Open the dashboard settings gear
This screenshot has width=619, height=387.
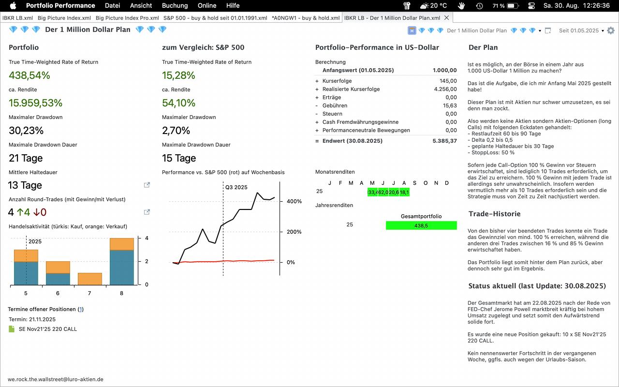coord(611,30)
